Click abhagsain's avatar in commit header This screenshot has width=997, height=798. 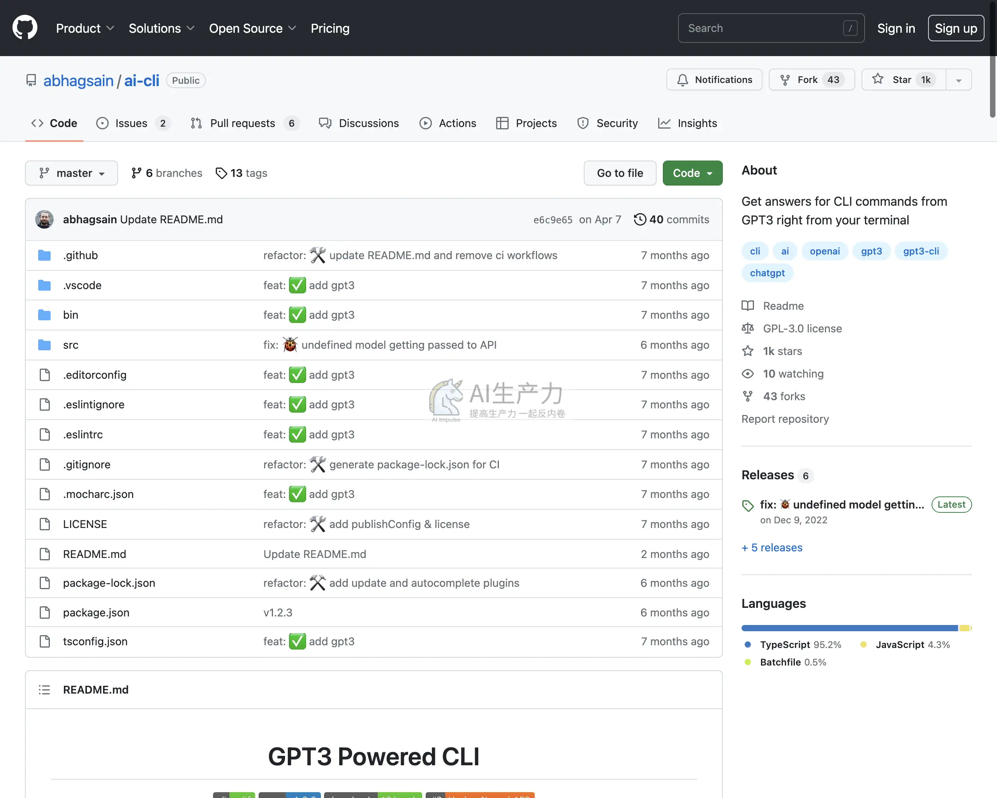coord(44,219)
